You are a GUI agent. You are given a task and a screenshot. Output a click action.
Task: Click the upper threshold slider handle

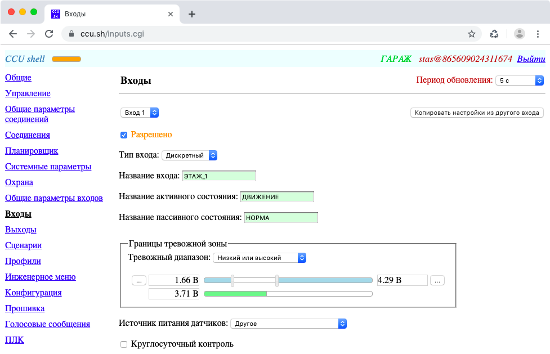(277, 280)
